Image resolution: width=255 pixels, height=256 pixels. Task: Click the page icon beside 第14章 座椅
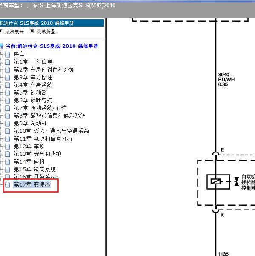(8, 161)
